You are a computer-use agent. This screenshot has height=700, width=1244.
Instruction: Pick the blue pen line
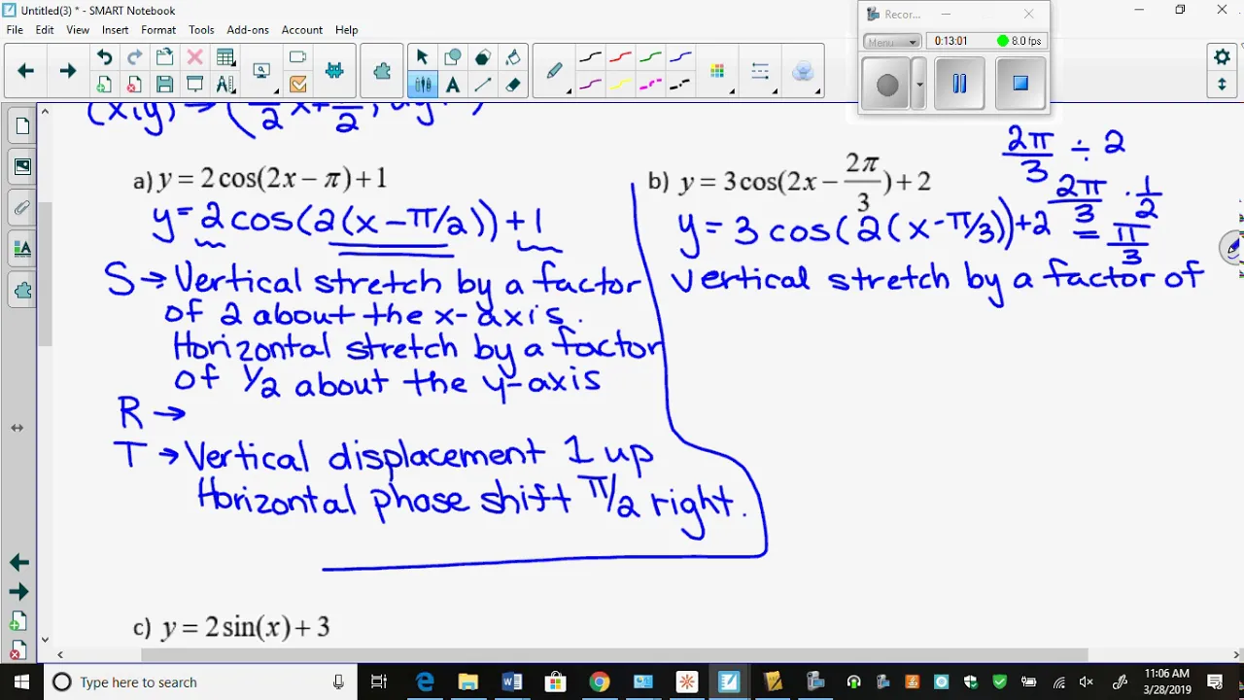coord(680,57)
